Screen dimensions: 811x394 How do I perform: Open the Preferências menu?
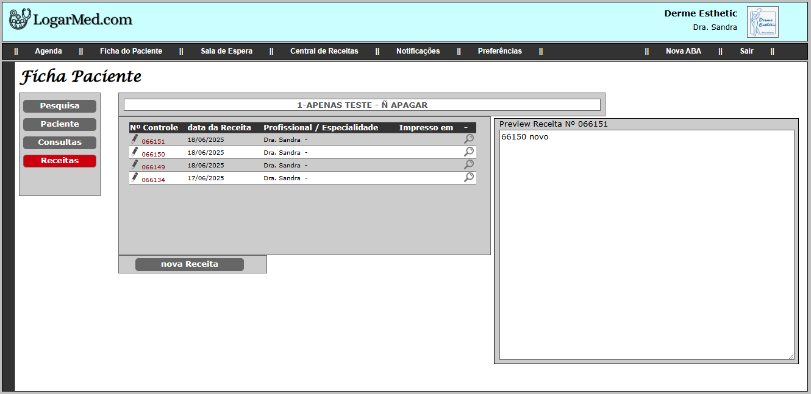pyautogui.click(x=500, y=51)
